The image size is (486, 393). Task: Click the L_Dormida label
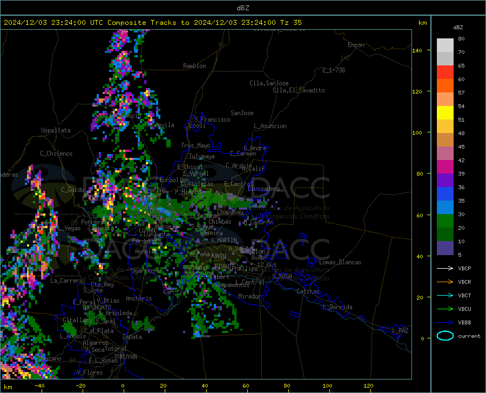pyautogui.click(x=337, y=307)
